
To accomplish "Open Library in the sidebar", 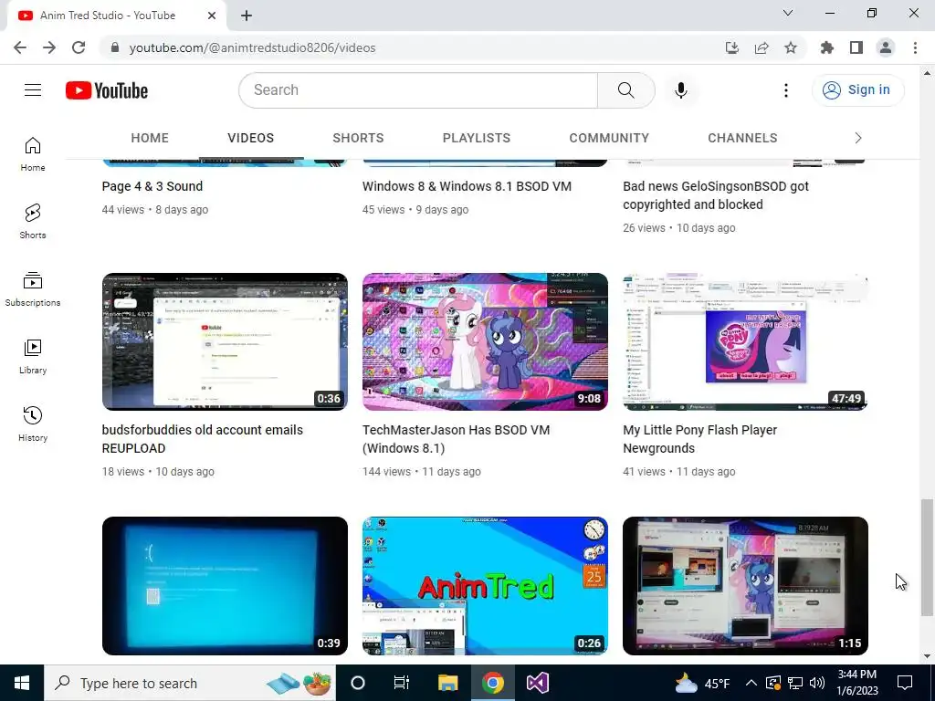I will point(33,357).
